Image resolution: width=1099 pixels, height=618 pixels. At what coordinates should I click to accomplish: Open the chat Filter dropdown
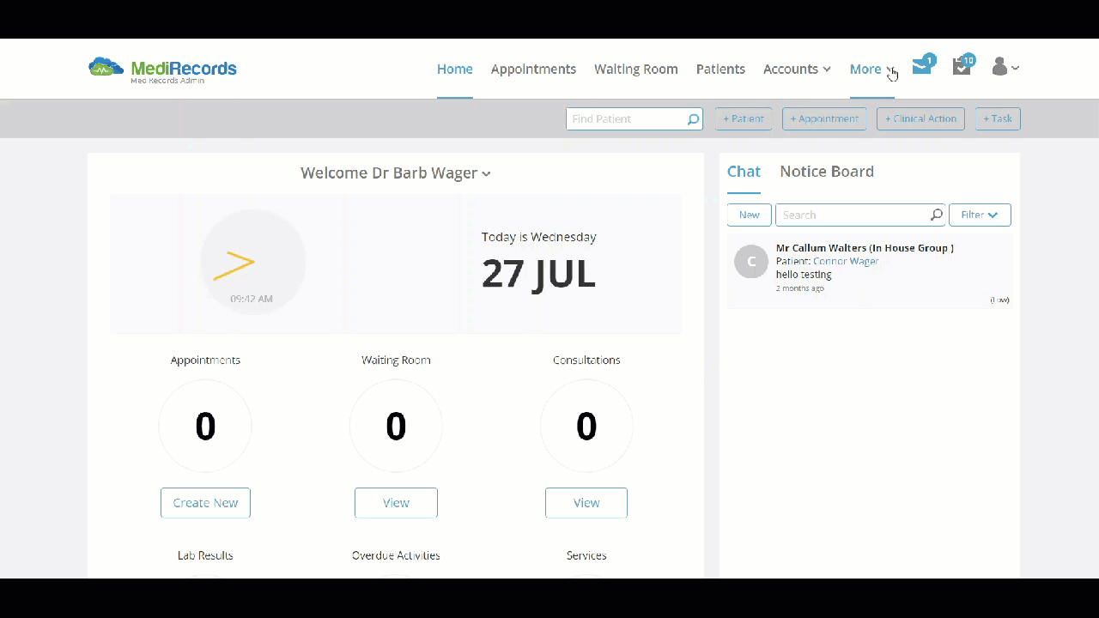click(x=980, y=215)
